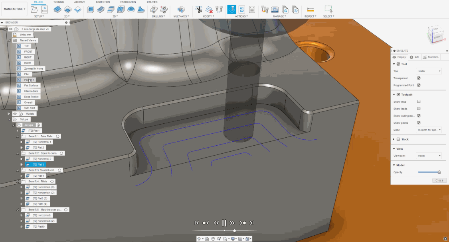Click the Model Opacity slider handle
This screenshot has height=242, width=449.
tap(439, 172)
